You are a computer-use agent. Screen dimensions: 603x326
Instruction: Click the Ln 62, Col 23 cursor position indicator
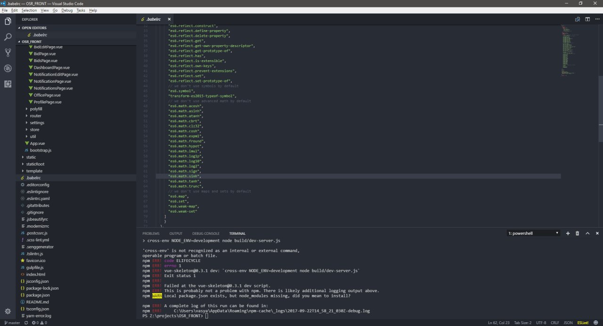(x=499, y=323)
